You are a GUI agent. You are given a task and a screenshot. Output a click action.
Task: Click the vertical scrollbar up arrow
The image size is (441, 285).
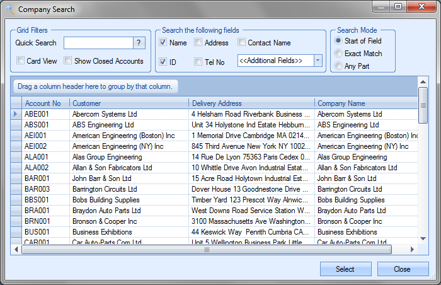(423, 81)
